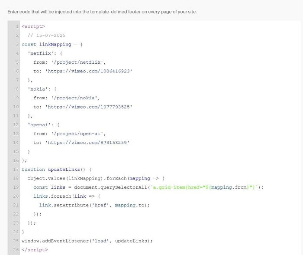Click the document.querySelectorAll selector line

pyautogui.click(x=148, y=187)
